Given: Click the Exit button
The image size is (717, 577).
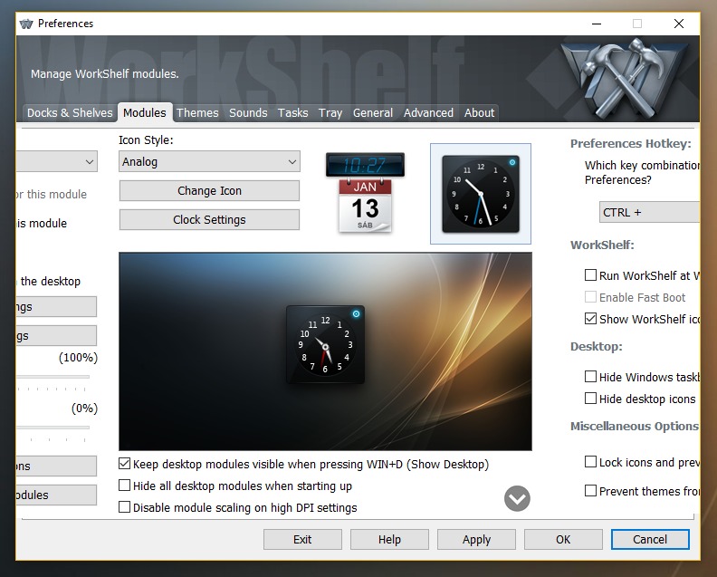Looking at the screenshot, I should click(x=302, y=540).
